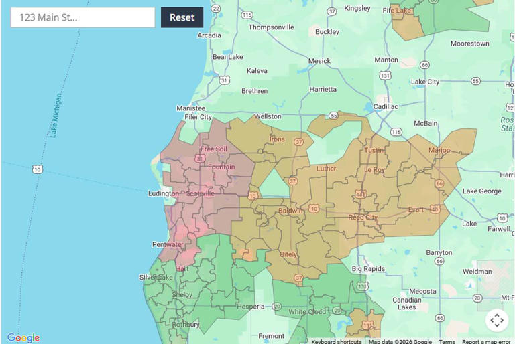Click route 37 shield near Irons

point(298,142)
